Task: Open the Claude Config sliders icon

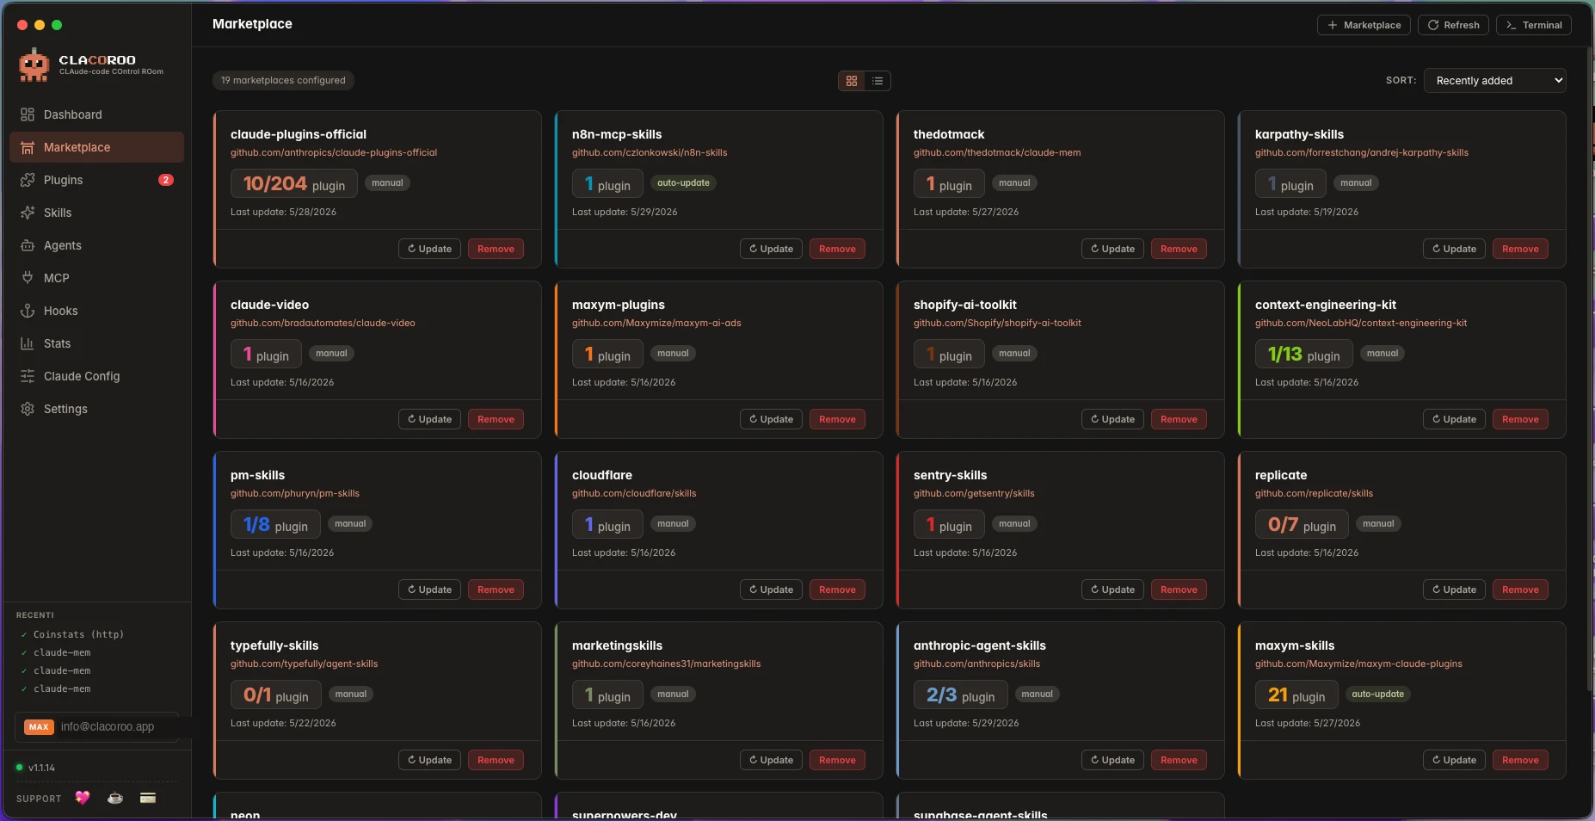Action: point(28,376)
